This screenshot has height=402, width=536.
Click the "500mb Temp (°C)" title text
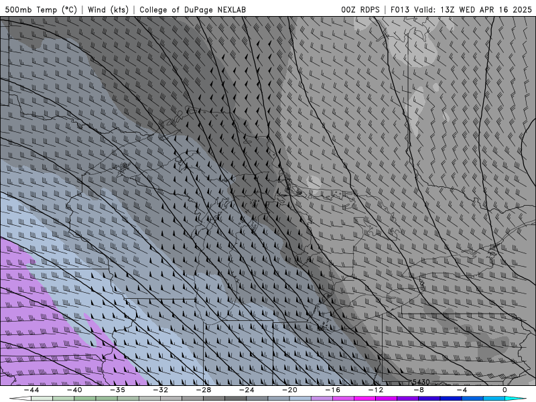(x=41, y=9)
